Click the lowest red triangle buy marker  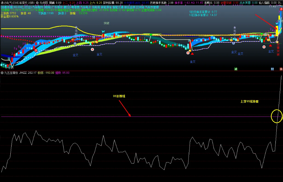(192, 54)
